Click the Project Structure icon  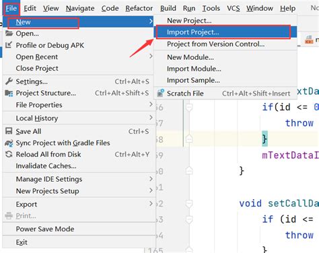[9, 93]
